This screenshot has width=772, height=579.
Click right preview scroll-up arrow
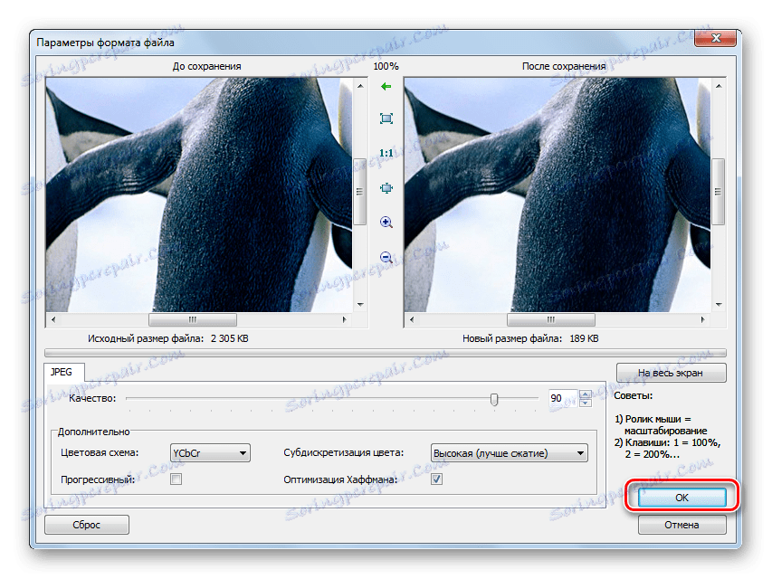[x=719, y=86]
